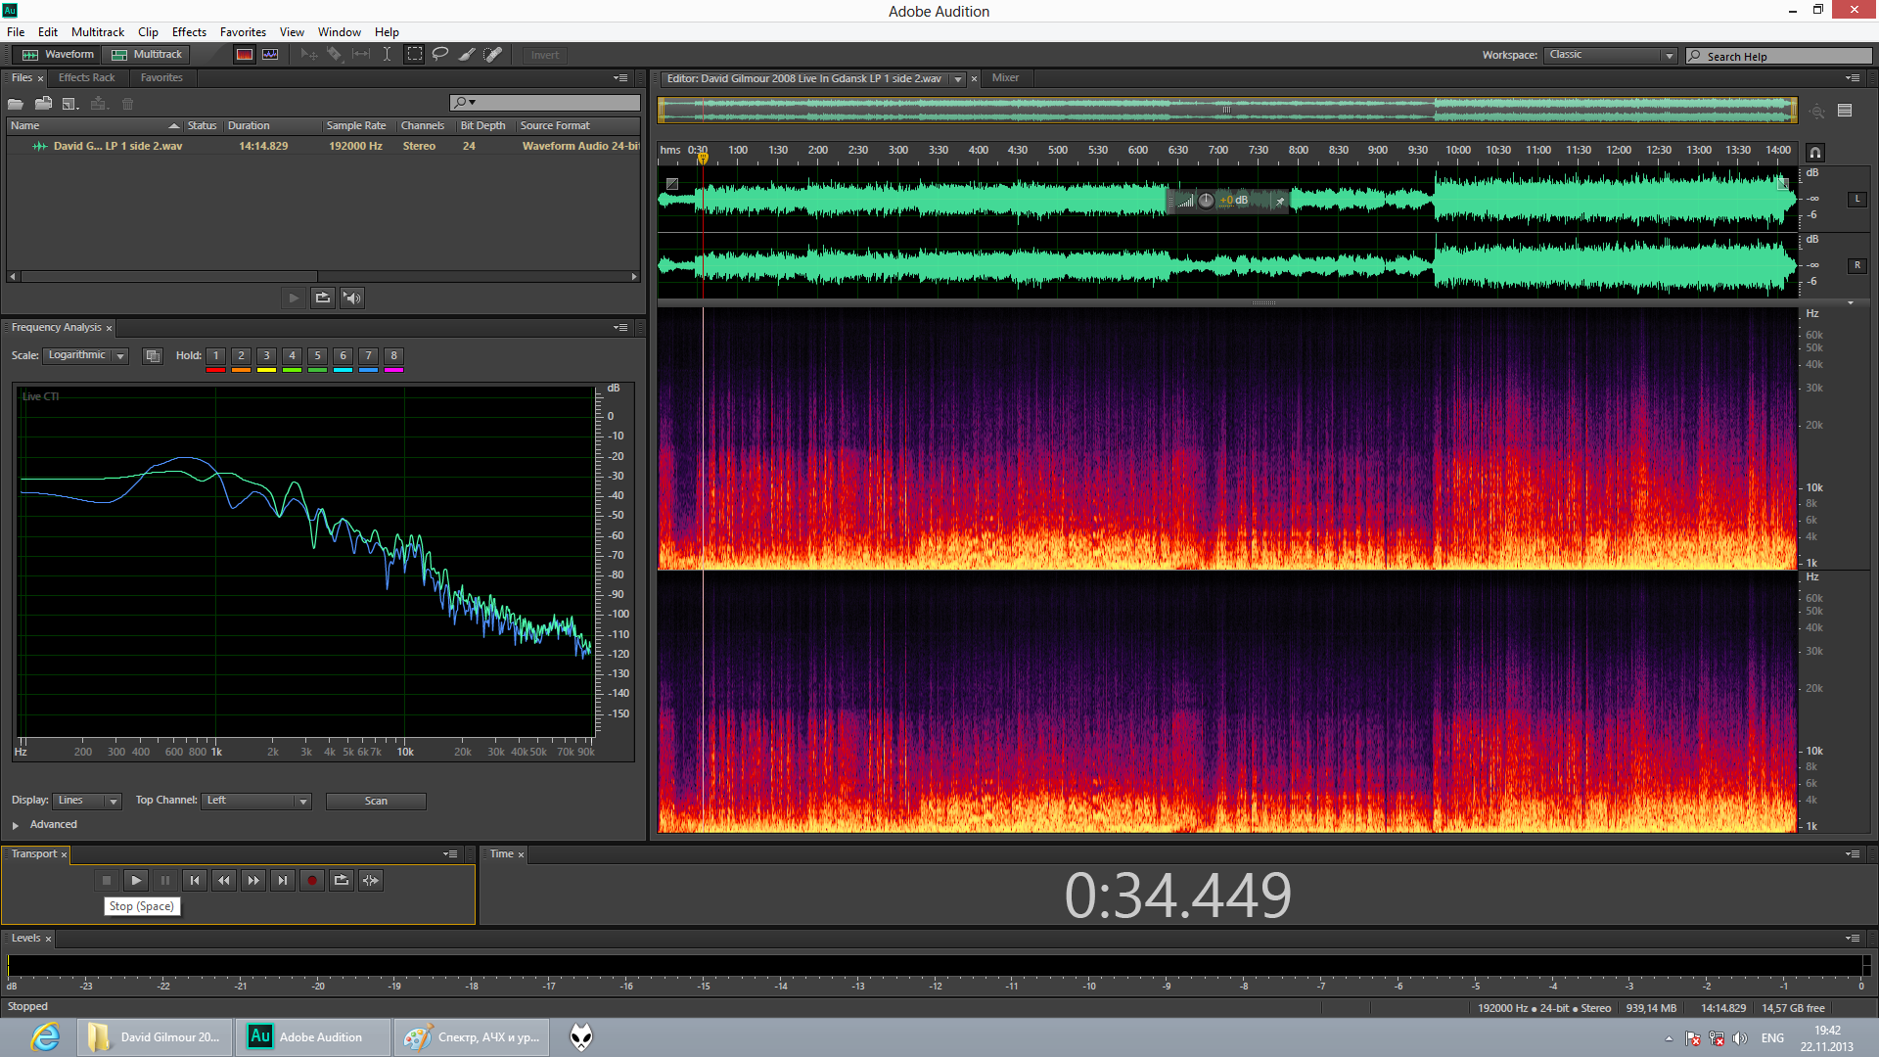The image size is (1879, 1057).
Task: Select the Time Selection tool
Action: tap(388, 55)
